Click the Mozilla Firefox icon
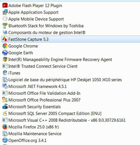 pos(5,127)
